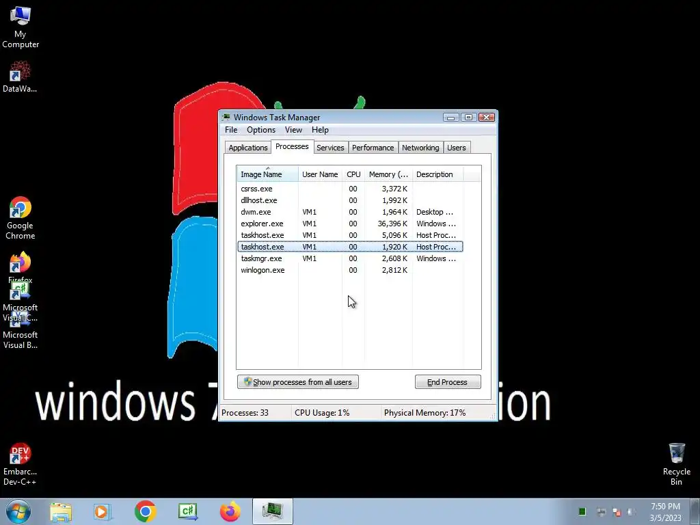700x525 pixels.
Task: Switch to the Performance tab
Action: click(373, 148)
